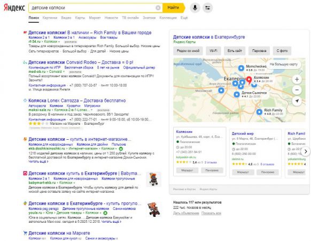This screenshot has width=311, height=241.
Task: Select the Rich Family map marker
Action: pos(259,112)
